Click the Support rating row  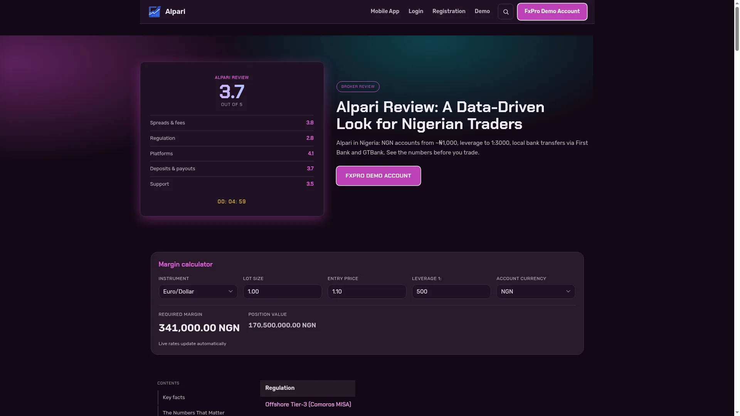click(232, 184)
